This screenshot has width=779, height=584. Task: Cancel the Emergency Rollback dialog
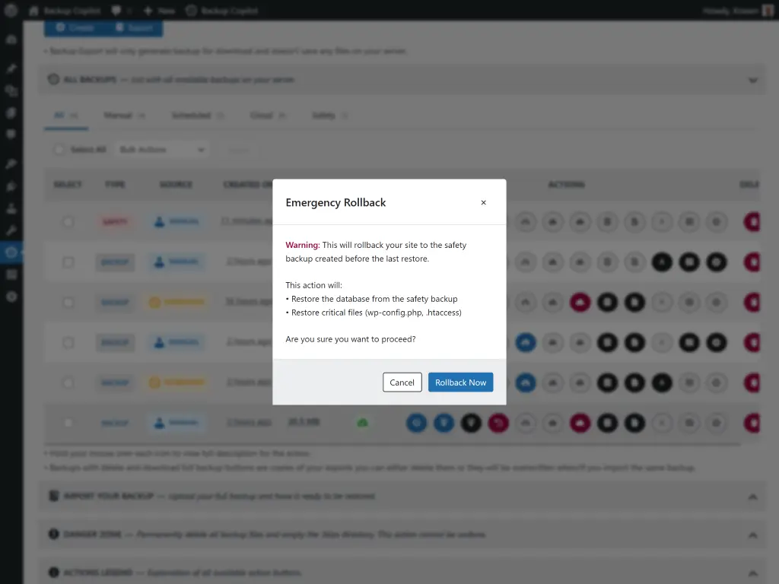tap(402, 382)
